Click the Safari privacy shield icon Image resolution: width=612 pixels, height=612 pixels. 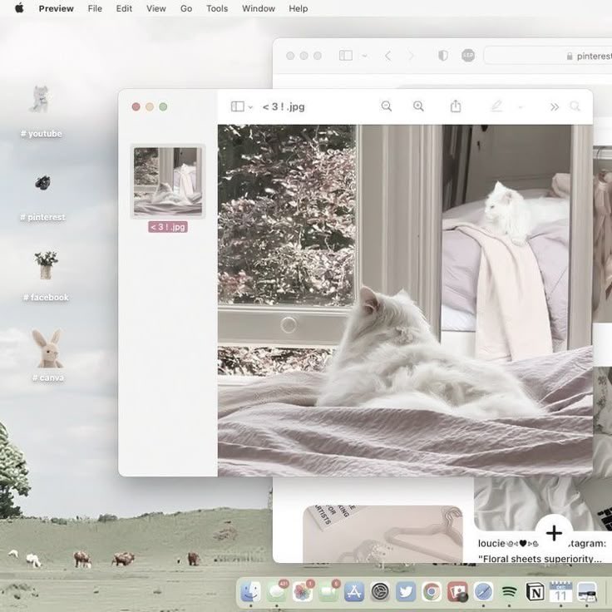pyautogui.click(x=443, y=56)
